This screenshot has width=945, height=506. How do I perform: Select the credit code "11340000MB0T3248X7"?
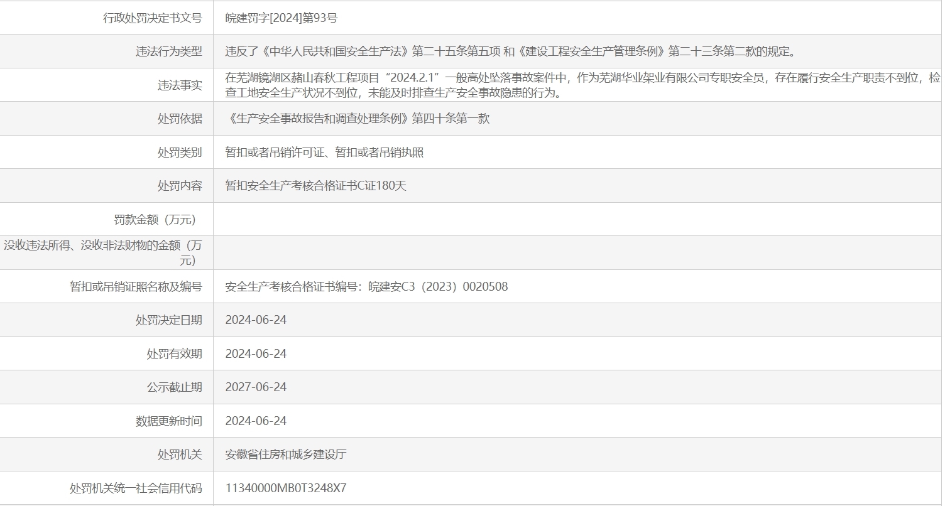[286, 488]
